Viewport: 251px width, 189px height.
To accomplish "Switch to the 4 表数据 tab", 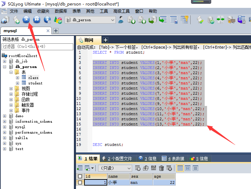I will (173, 159).
